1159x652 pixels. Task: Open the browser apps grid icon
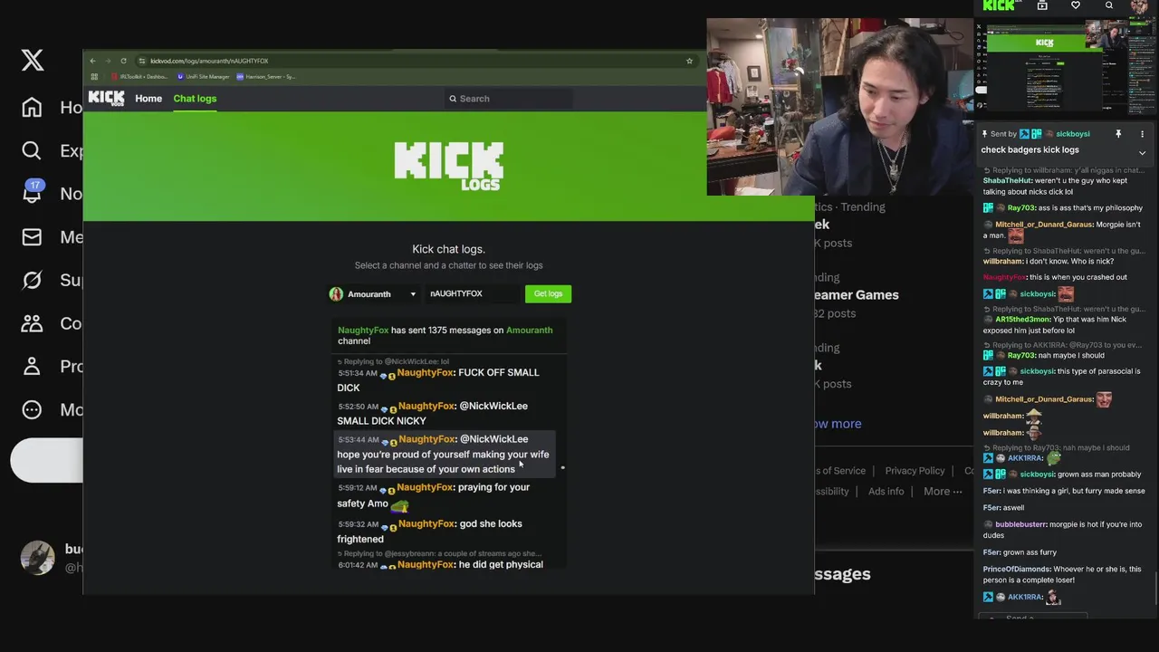(94, 77)
